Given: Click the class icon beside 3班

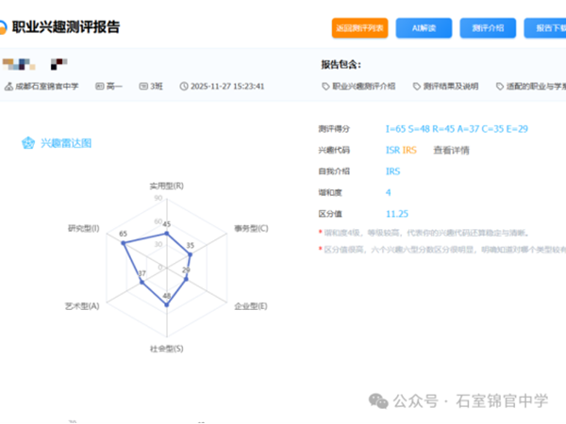Looking at the screenshot, I should click(x=142, y=87).
